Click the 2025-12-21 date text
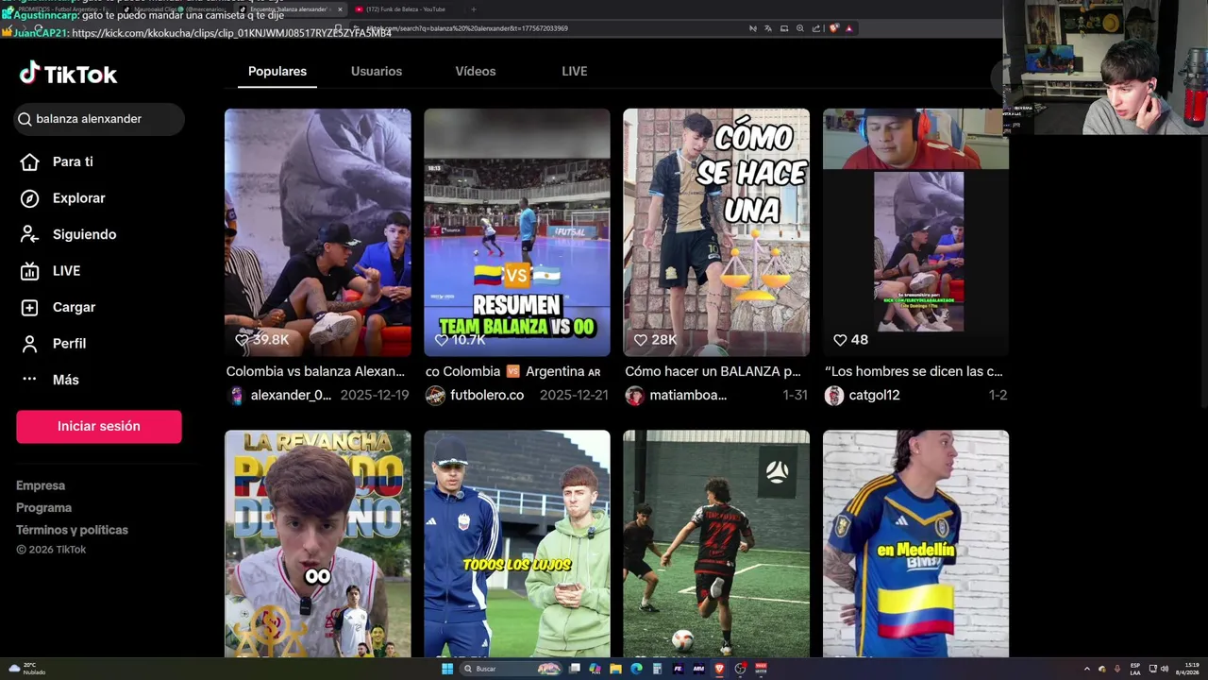Screen dimensions: 1208x680 tap(574, 396)
